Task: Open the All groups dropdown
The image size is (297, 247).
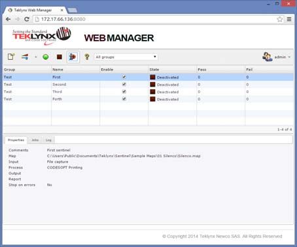Action: 126,57
